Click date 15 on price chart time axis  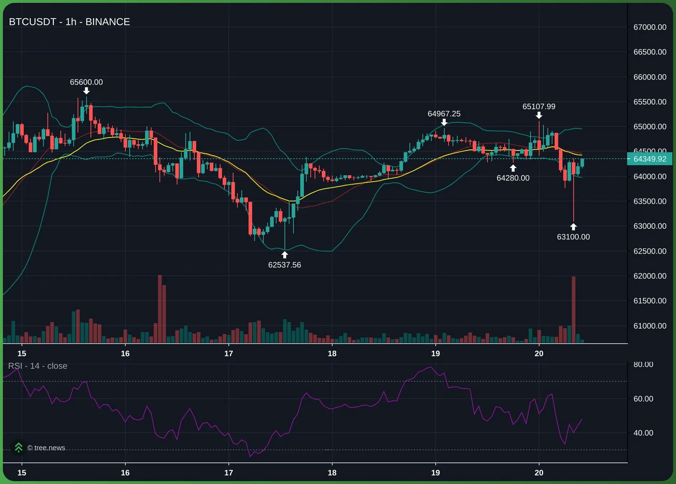point(22,354)
